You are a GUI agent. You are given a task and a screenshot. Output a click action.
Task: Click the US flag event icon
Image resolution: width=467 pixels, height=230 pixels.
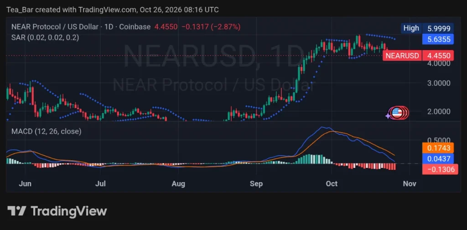pyautogui.click(x=397, y=113)
